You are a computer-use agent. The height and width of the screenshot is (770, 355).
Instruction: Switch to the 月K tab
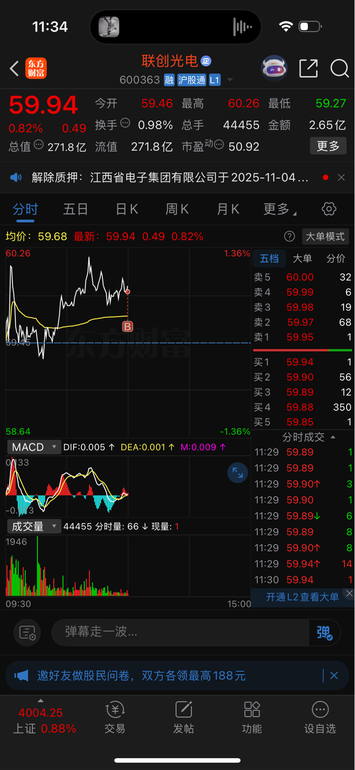(x=228, y=209)
